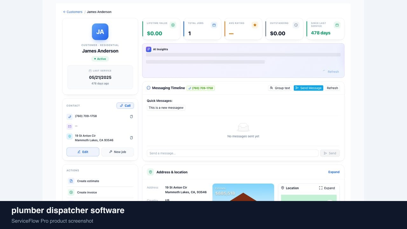Viewport: 407px width, 229px height.
Task: Click the Create estimate document icon
Action: coord(71,181)
